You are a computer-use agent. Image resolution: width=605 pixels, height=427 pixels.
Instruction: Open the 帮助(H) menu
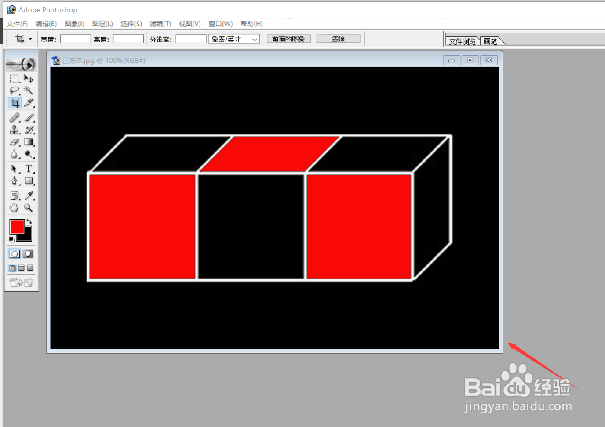[x=251, y=24]
